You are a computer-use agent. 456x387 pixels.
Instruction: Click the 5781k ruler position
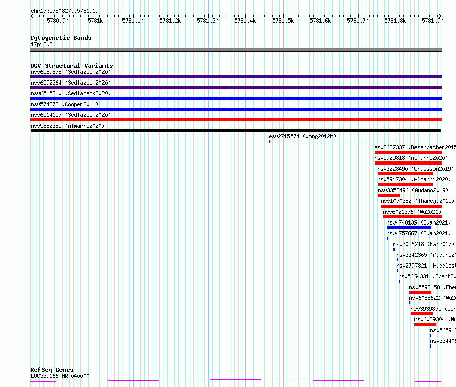[95, 21]
